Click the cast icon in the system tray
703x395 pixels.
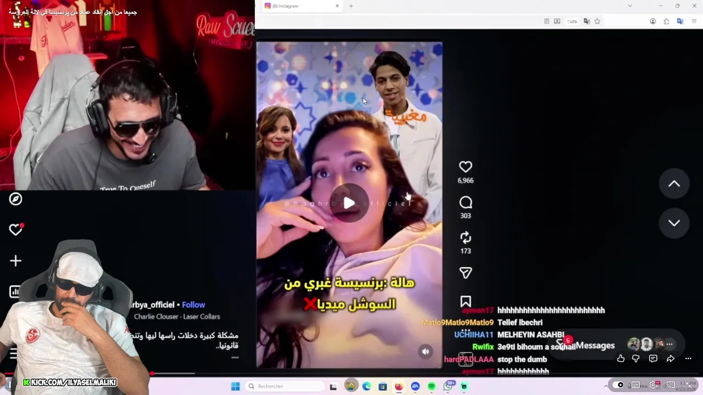coord(670,385)
